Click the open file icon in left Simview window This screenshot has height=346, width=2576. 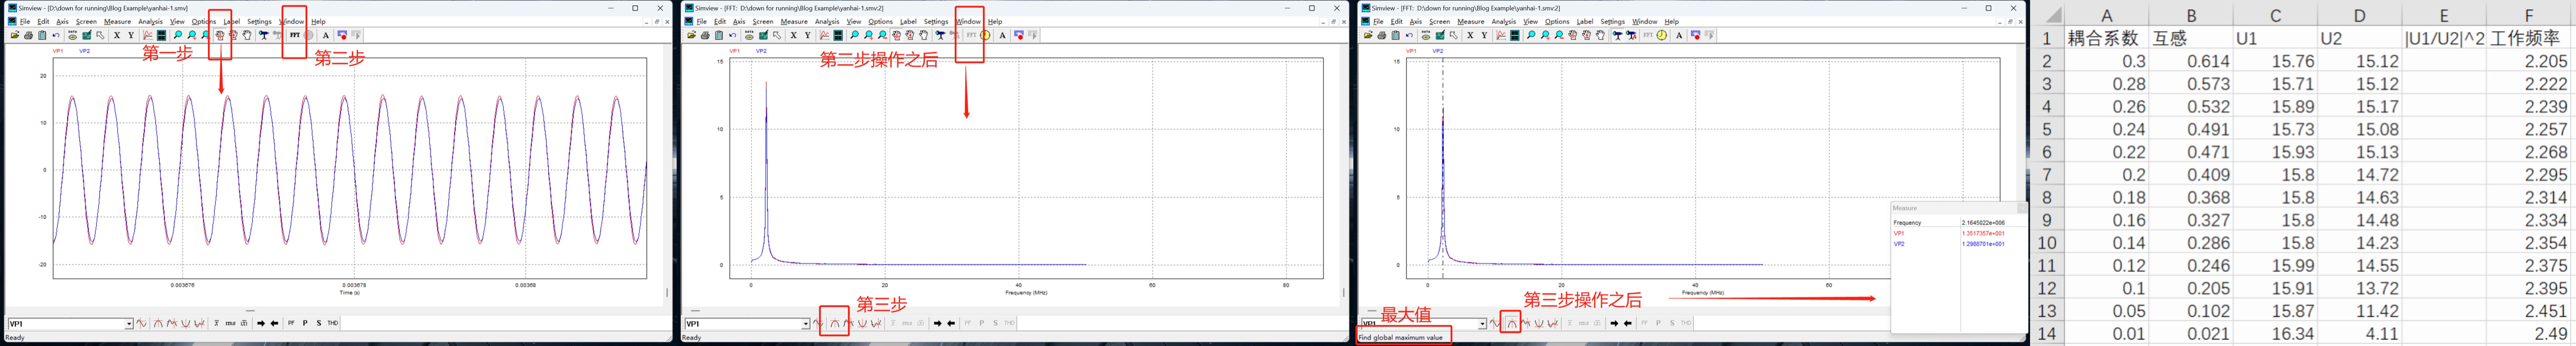point(15,35)
